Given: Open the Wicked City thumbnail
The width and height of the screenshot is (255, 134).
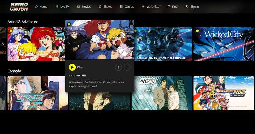Looking at the screenshot, I should coord(224,44).
